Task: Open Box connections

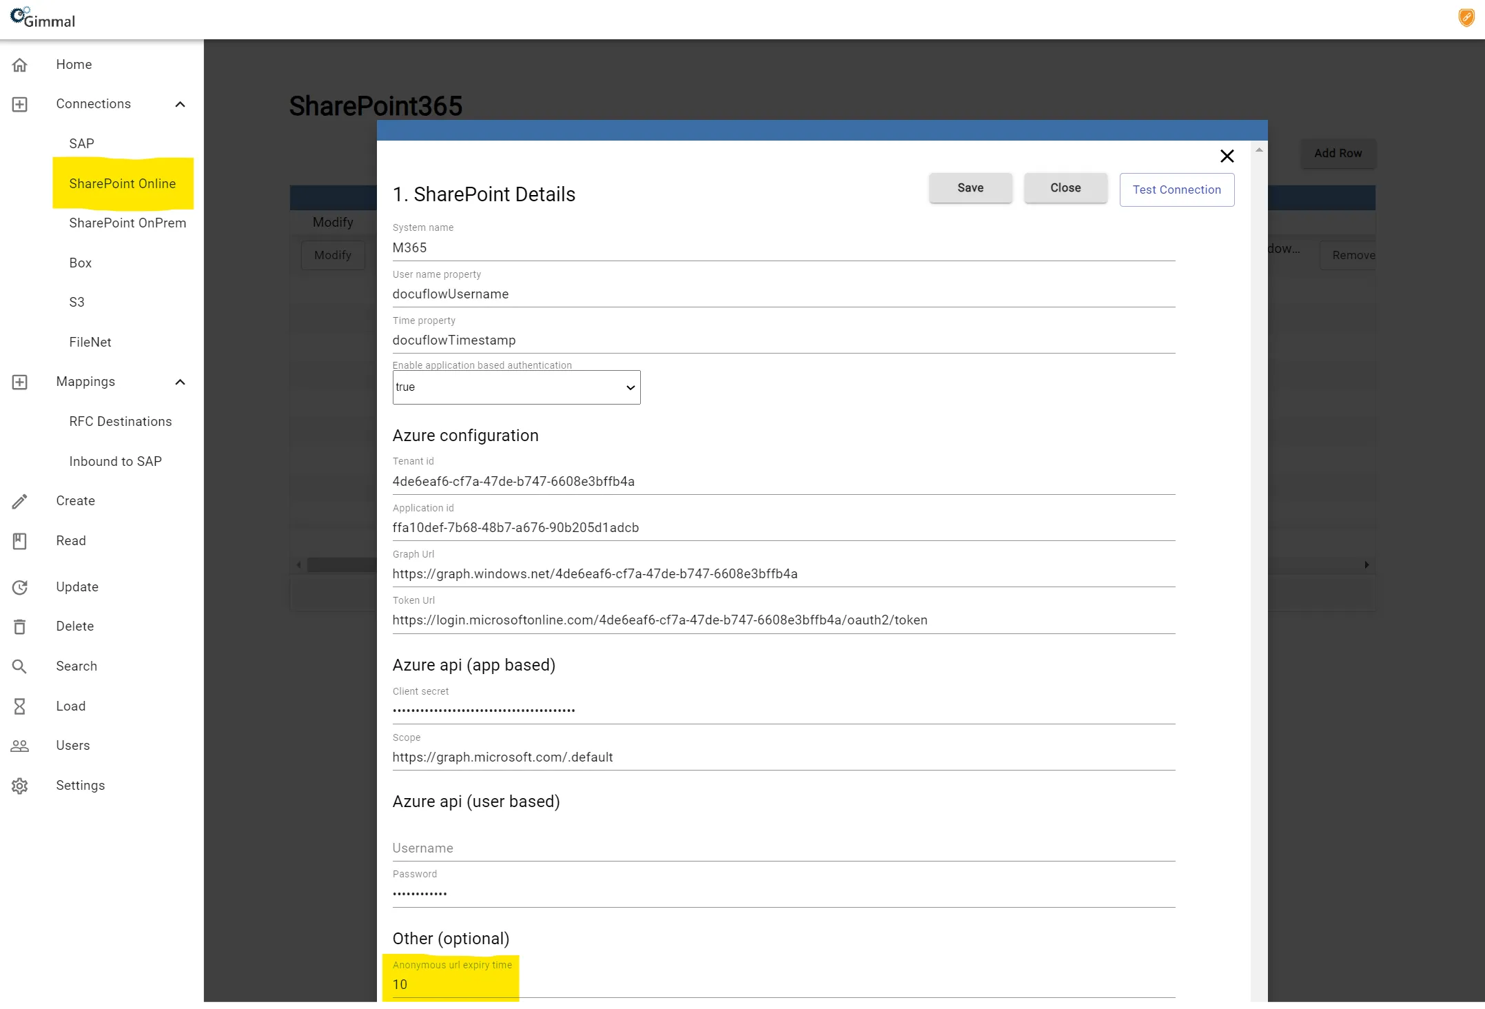Action: pos(81,263)
